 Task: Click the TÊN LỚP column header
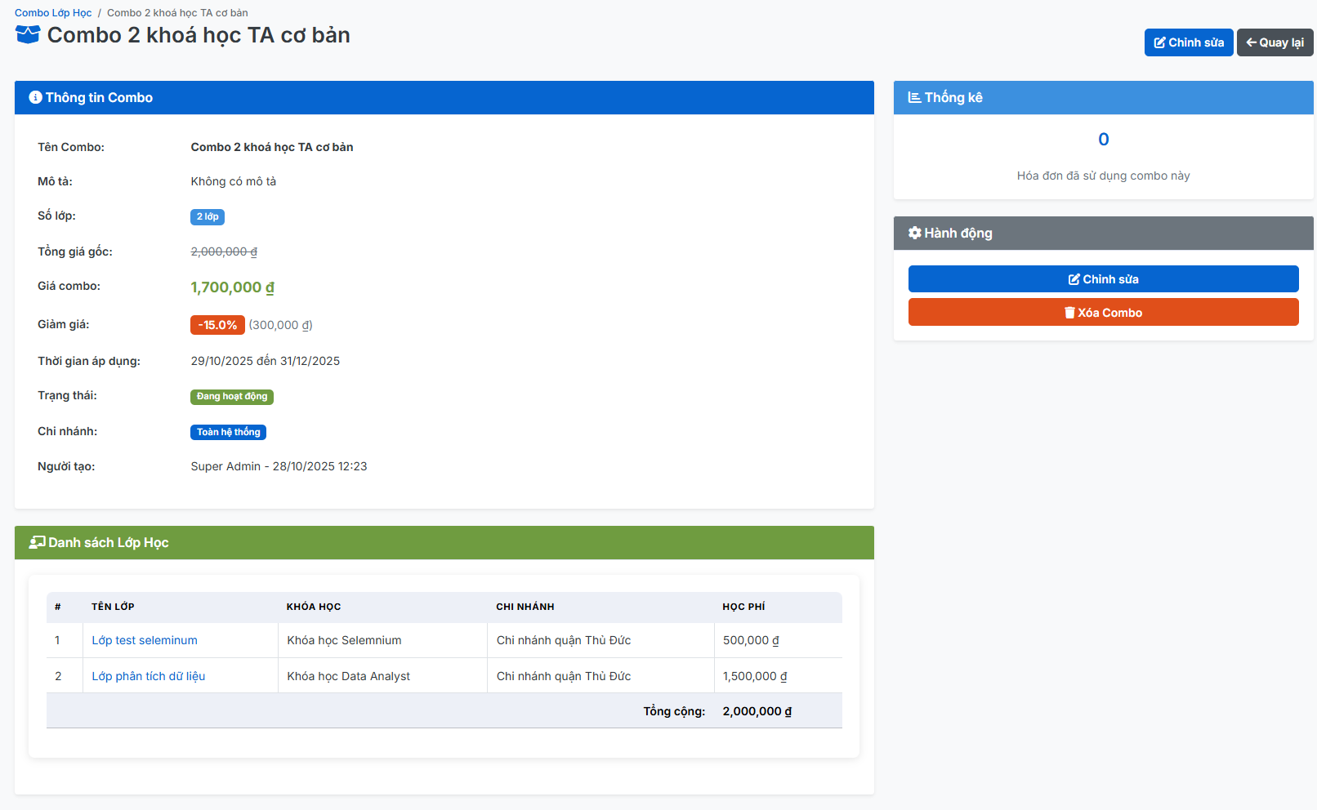click(113, 607)
